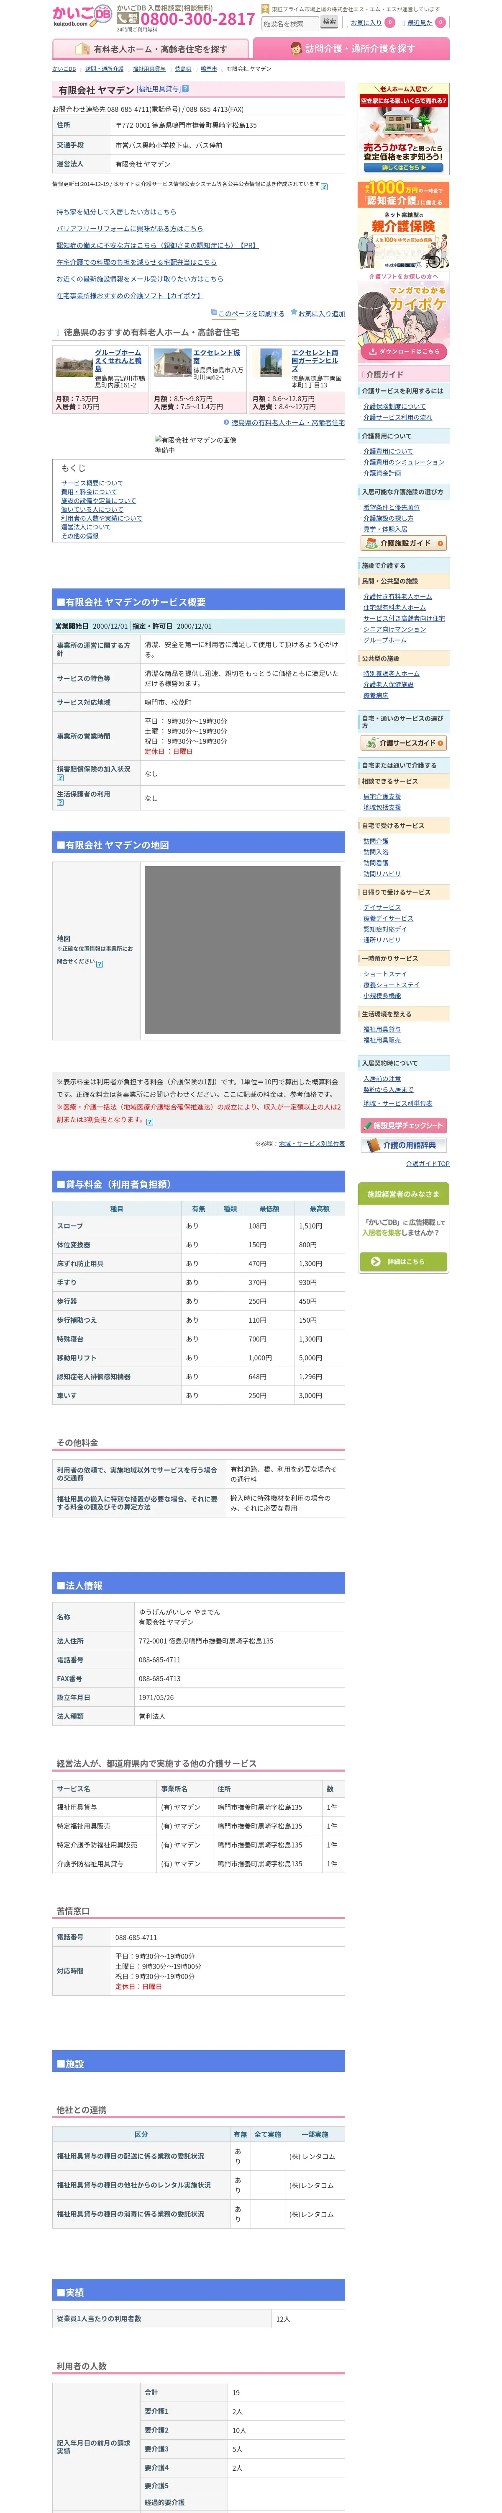Screen dimensions: 502x2513
Task: Open 認知症の備えに不安な方はこちら link
Action: pyautogui.click(x=158, y=245)
